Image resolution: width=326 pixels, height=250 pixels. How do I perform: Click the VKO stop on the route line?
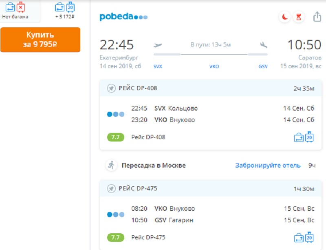[214, 66]
